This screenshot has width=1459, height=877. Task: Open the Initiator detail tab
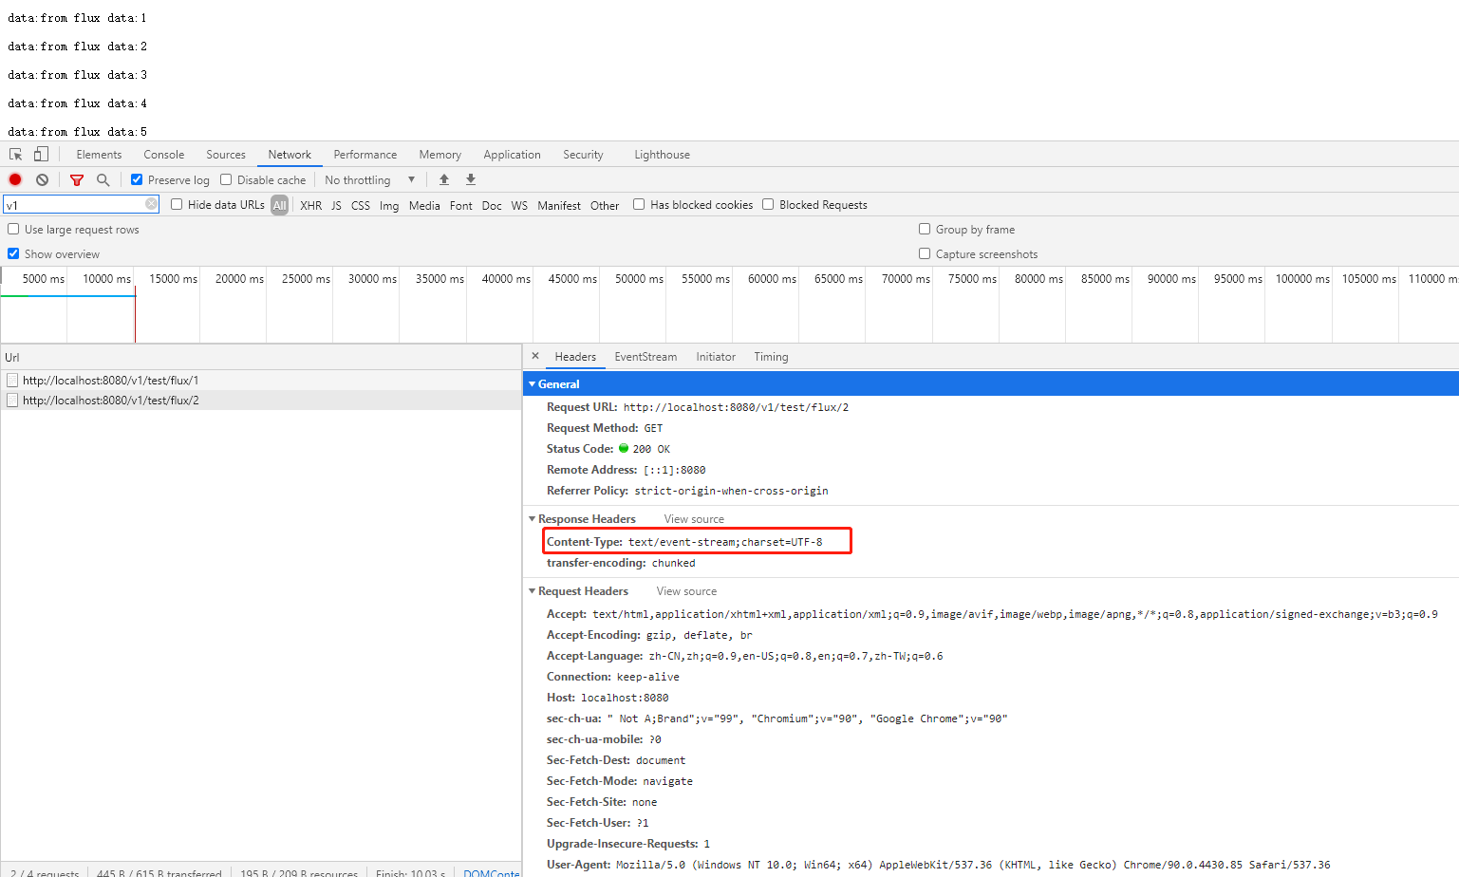pyautogui.click(x=716, y=357)
